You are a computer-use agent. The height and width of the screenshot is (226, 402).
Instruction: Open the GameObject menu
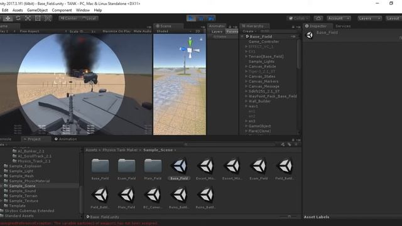37,10
